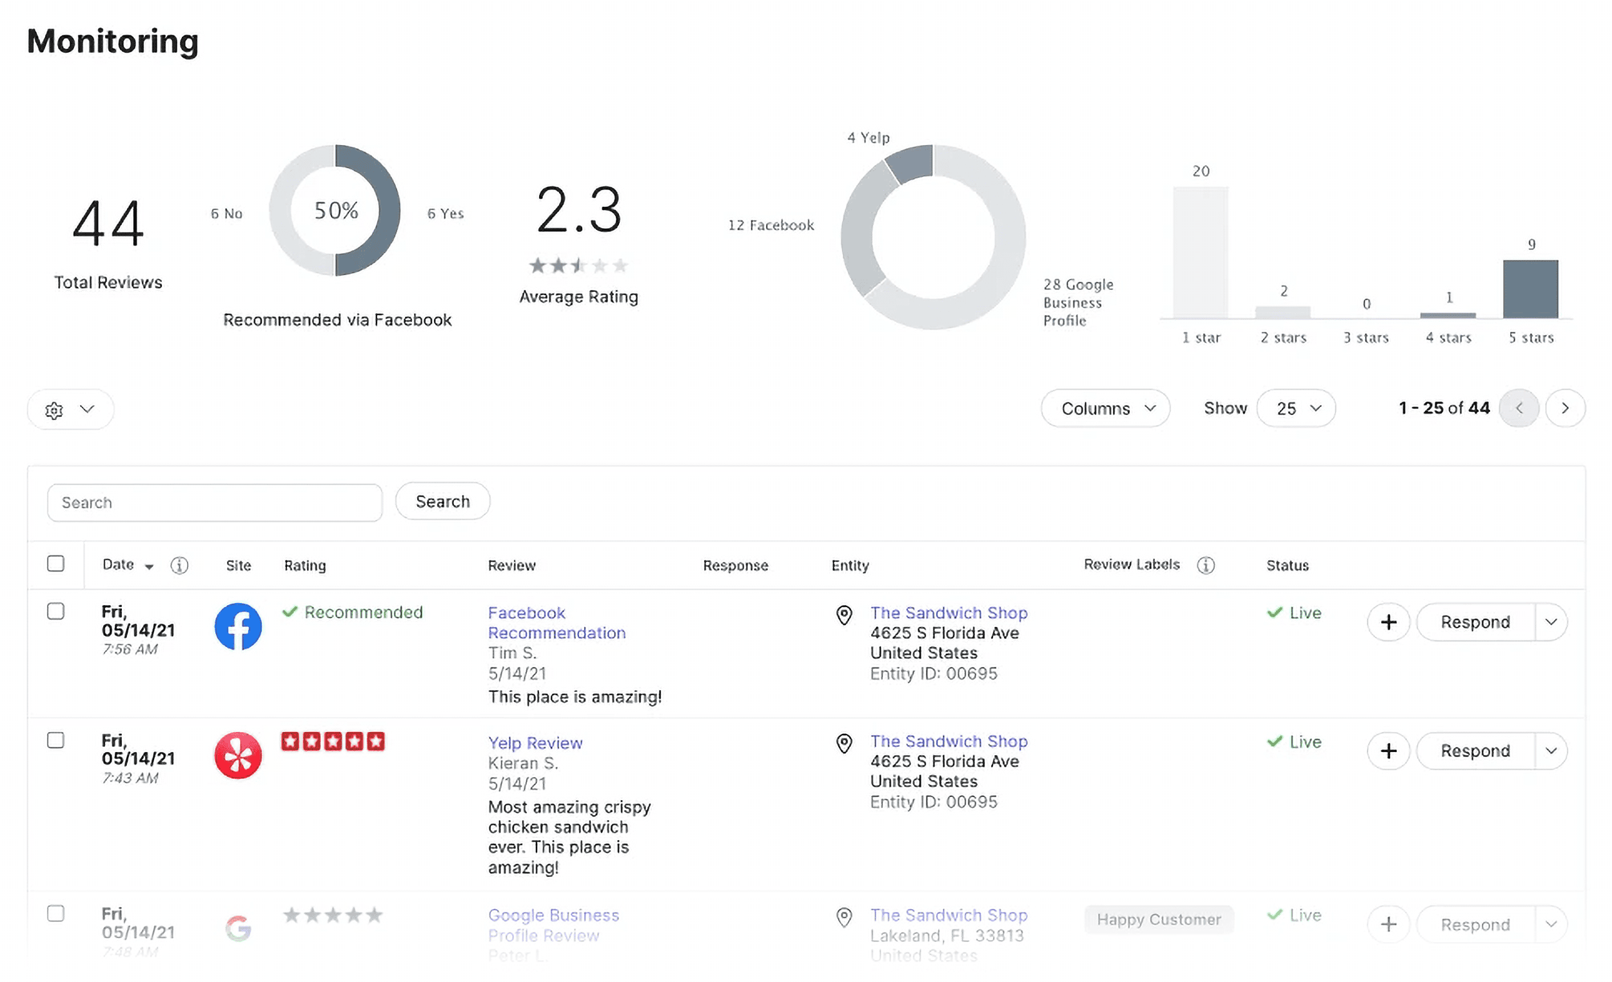Click the location pin in the Facebook row
This screenshot has width=1612, height=982.
[844, 615]
